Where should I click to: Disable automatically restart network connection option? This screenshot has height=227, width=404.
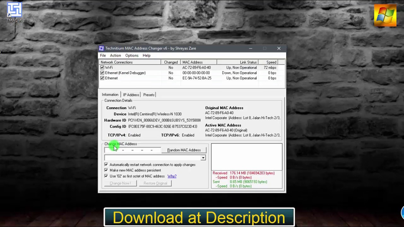(x=106, y=165)
